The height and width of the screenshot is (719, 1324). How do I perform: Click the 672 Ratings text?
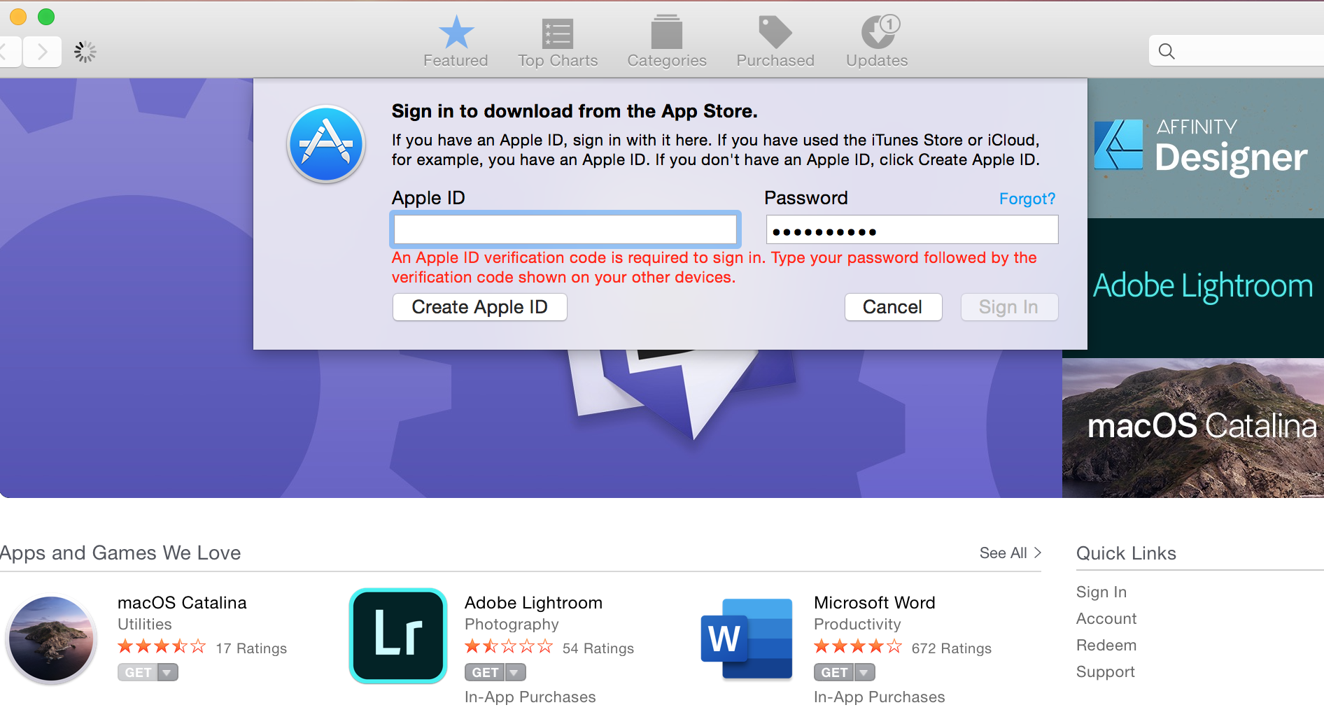952,648
